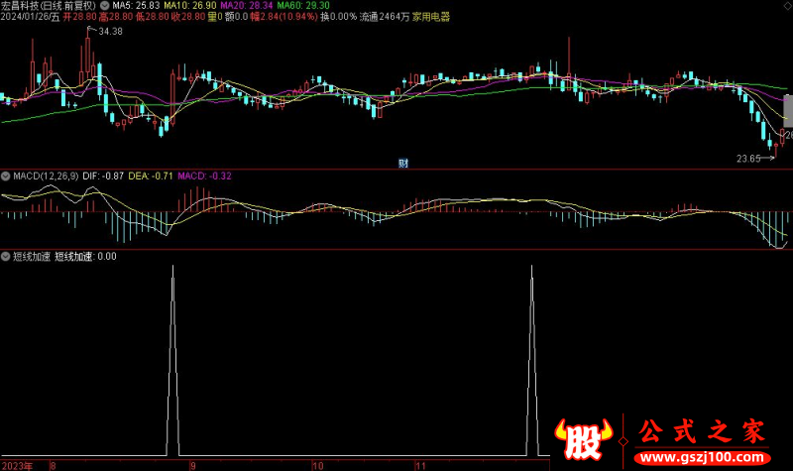
Task: Click the high price 高28.80
Action: coord(116,17)
